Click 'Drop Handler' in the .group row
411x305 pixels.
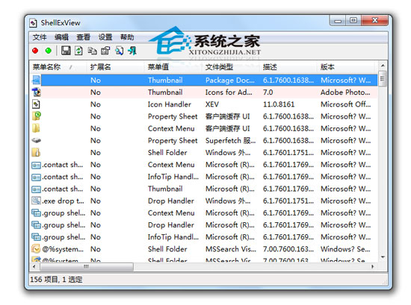171,225
